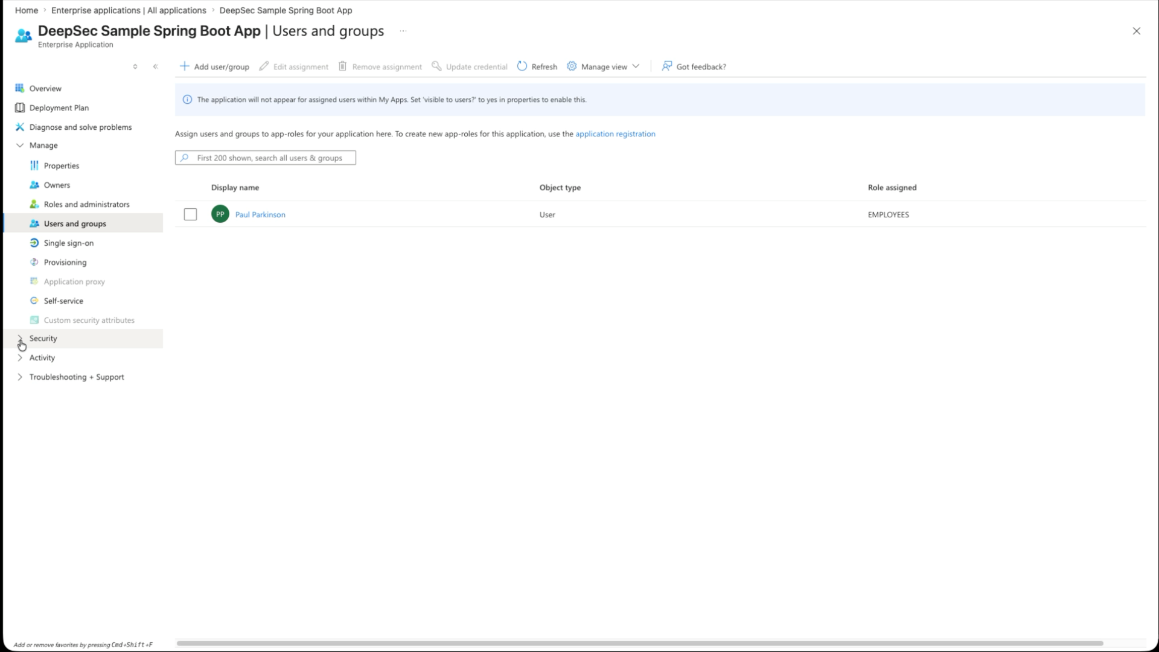Click the pencil icon for Edit assignment
The height and width of the screenshot is (652, 1159).
264,66
